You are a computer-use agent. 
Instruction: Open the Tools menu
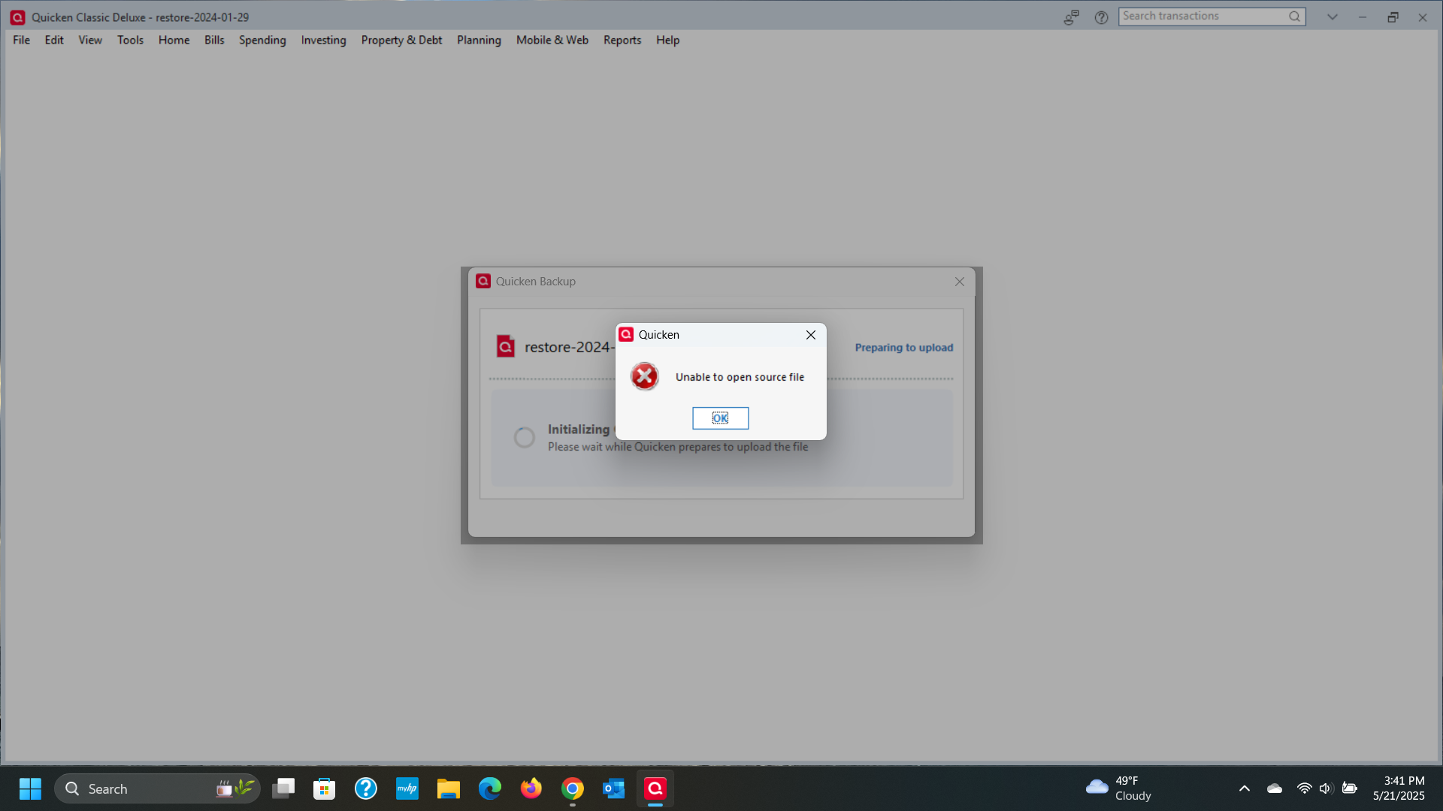[130, 41]
